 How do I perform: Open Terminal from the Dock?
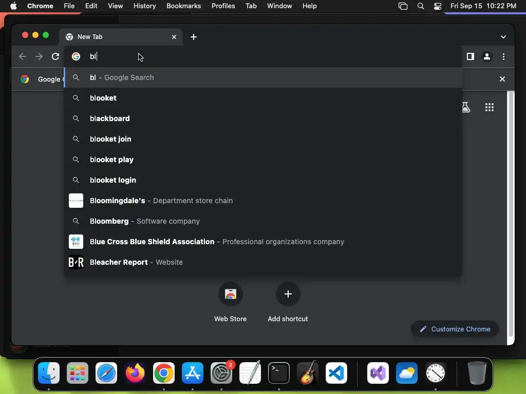[x=279, y=373]
